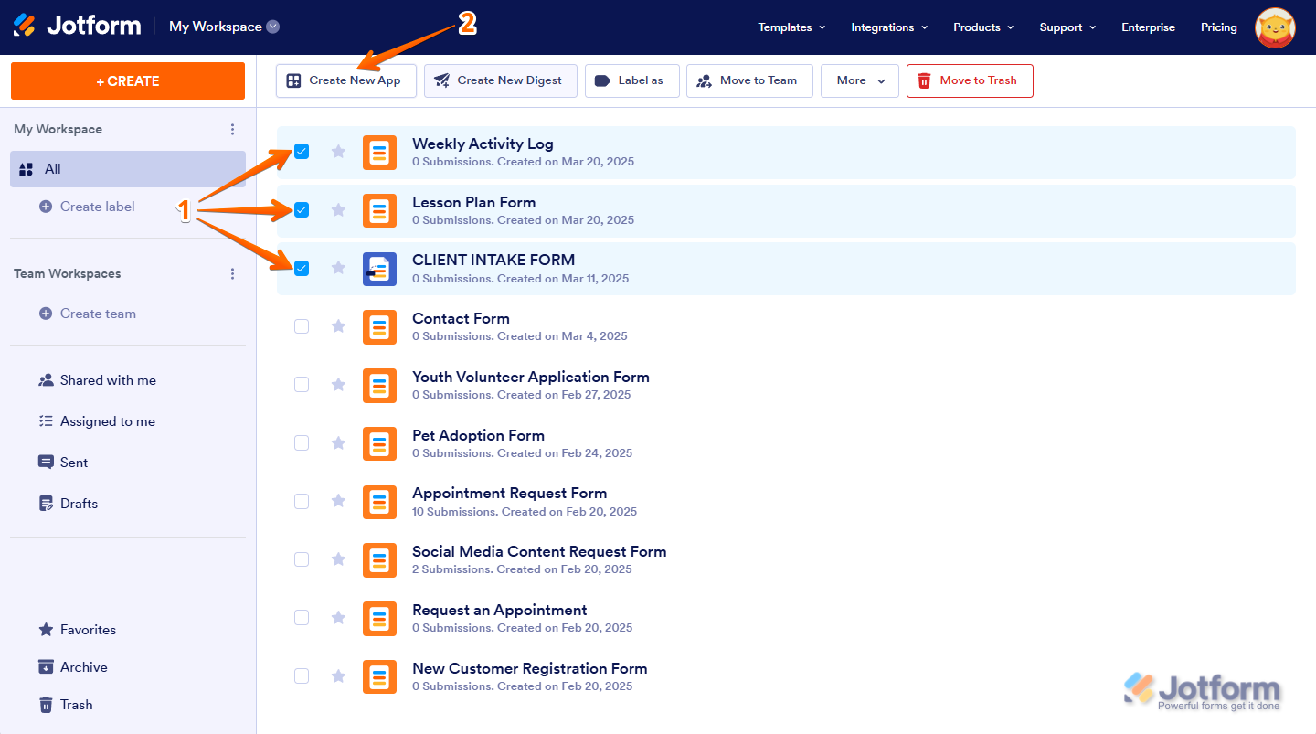
Task: Click Team Workspaces three-dot options menu
Action: [233, 274]
